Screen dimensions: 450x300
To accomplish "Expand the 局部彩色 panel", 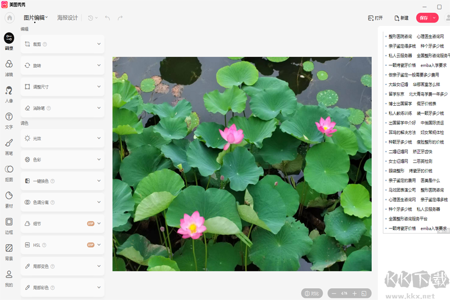I will (x=62, y=288).
